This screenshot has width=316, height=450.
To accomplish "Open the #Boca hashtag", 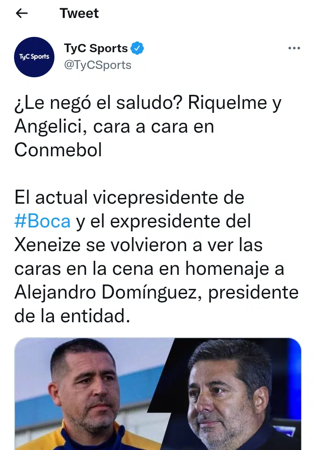I will click(43, 221).
